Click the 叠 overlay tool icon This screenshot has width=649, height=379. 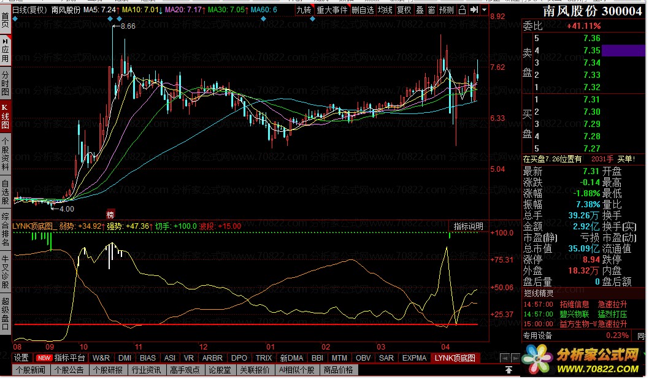tap(420, 10)
